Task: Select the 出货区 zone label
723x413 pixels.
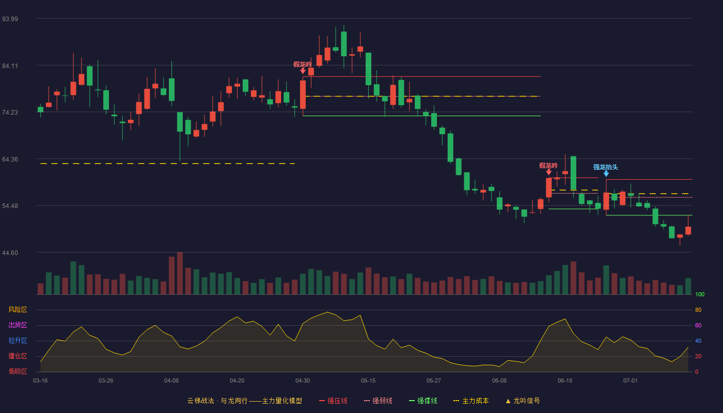Action: coord(18,325)
